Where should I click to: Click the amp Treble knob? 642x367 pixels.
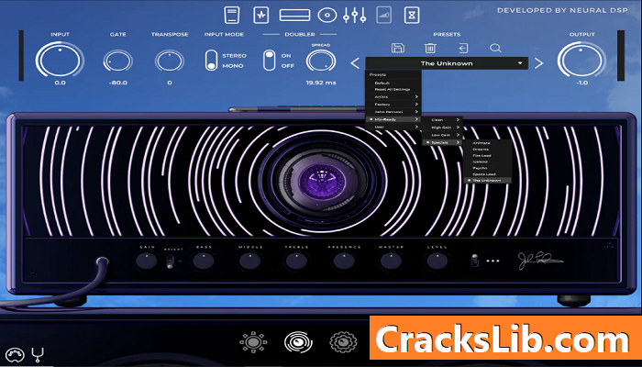297,261
